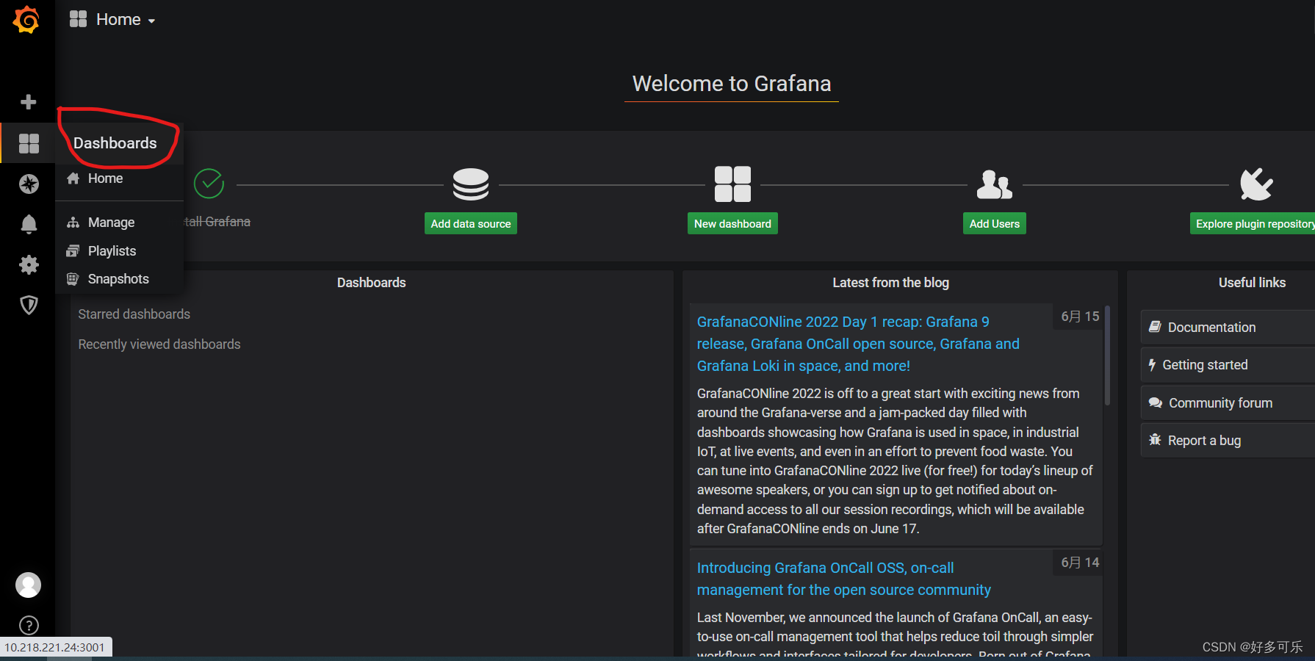
Task: Click the Starred dashboards text
Action: point(134,314)
